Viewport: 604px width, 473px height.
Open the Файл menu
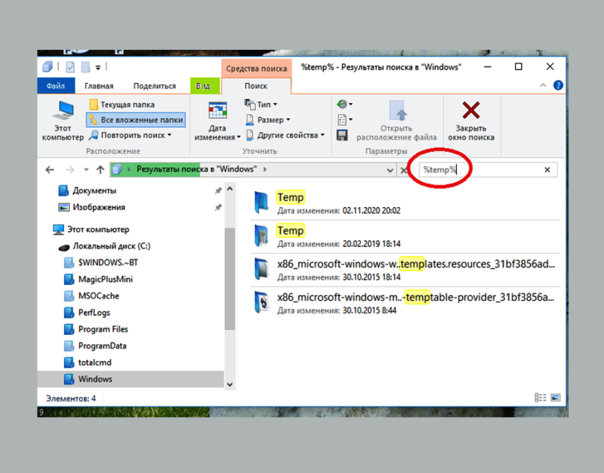point(55,86)
